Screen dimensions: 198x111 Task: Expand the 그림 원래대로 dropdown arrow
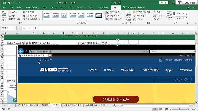39,19
